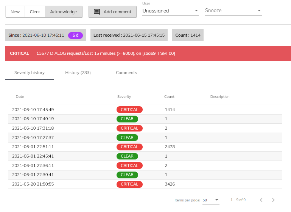Set alarm status to Clear
Screen dimensions: 291x212
pyautogui.click(x=35, y=12)
